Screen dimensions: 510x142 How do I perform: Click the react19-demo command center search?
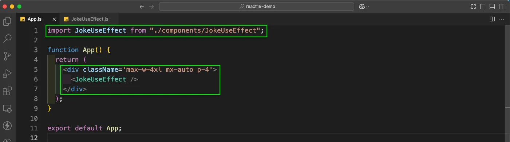(257, 7)
